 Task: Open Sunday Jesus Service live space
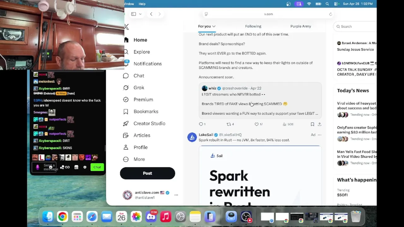[x=355, y=49]
